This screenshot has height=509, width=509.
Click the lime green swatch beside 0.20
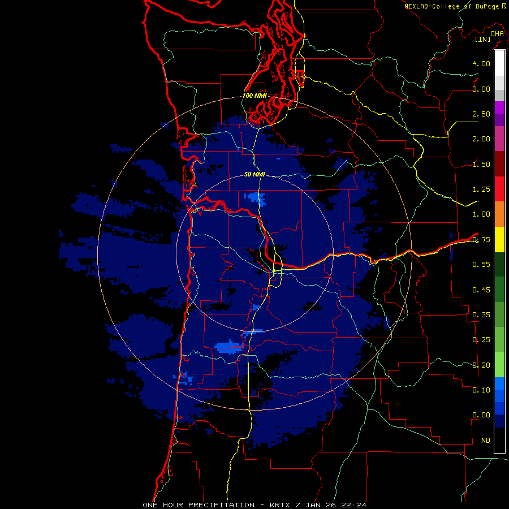(x=499, y=365)
